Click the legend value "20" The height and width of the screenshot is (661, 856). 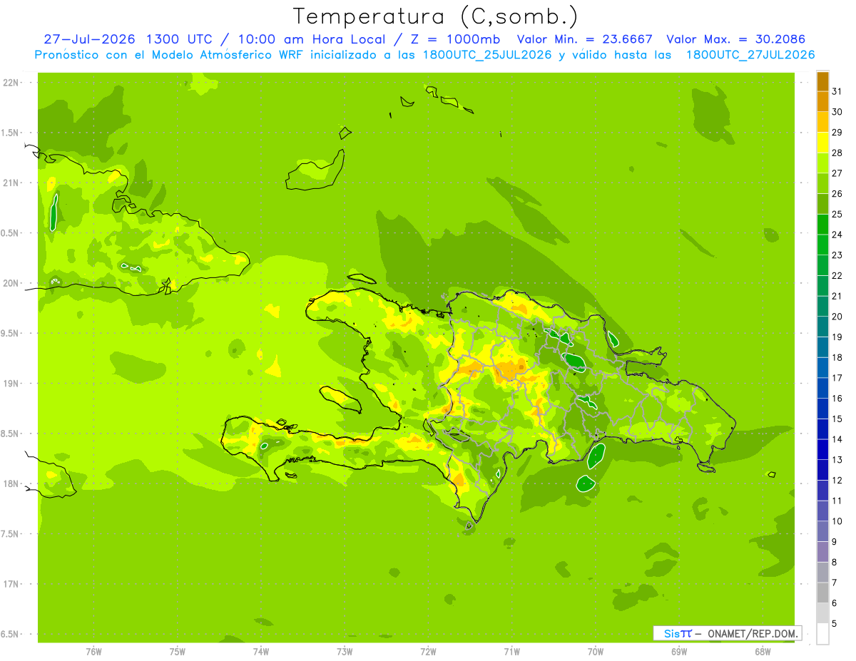click(x=837, y=317)
